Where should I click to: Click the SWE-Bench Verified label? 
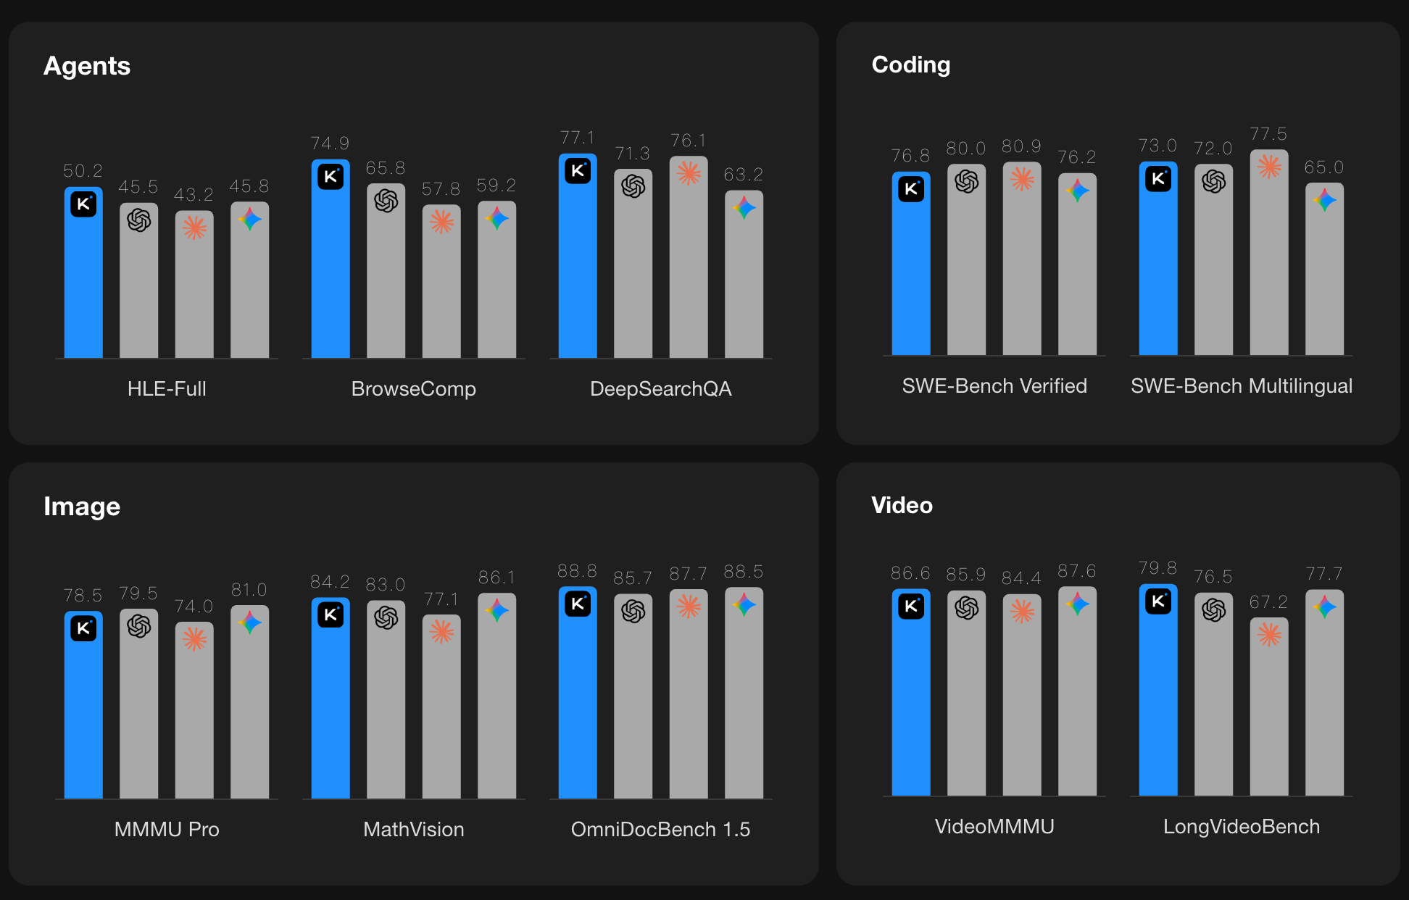point(994,386)
